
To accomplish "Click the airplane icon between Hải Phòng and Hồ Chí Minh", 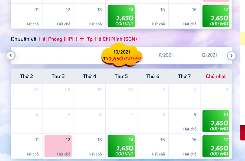I will click(82, 39).
